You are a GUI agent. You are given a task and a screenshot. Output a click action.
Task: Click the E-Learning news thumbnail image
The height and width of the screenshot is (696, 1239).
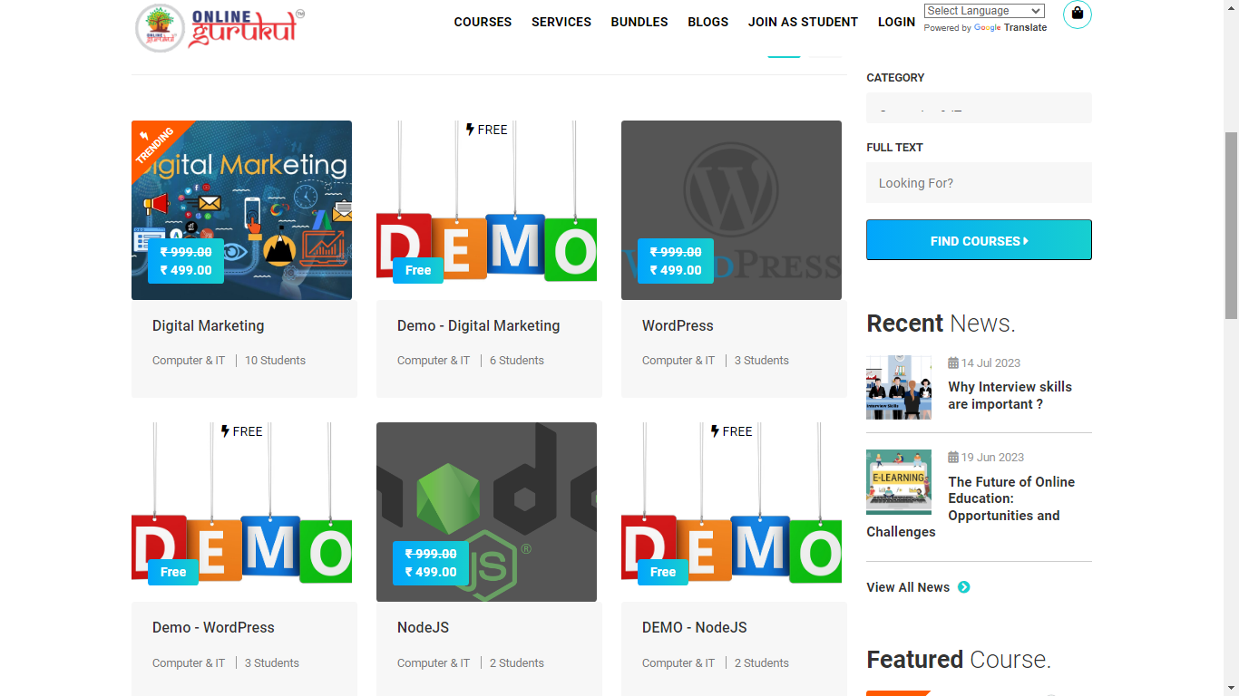898,482
